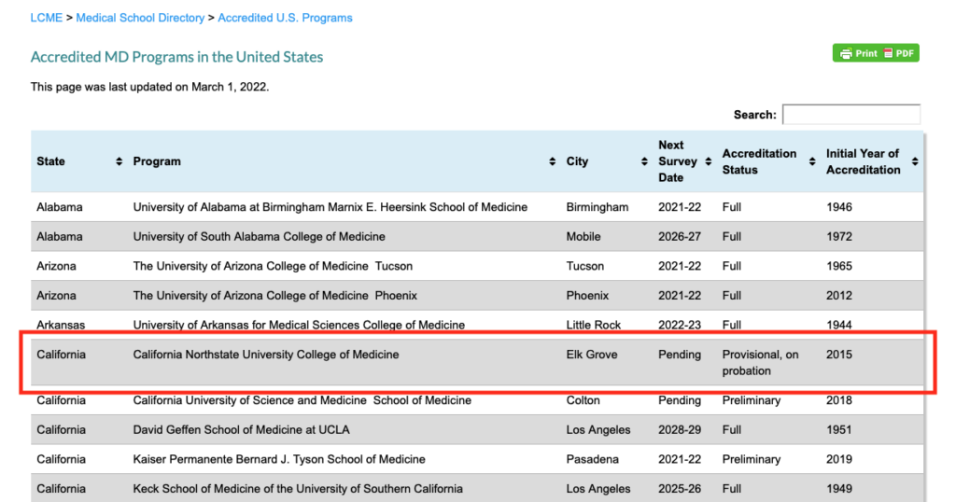The width and height of the screenshot is (956, 502).
Task: Click the City column header text
Action: click(x=577, y=161)
